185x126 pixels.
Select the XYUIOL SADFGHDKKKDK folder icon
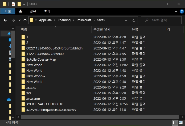coord(23,104)
